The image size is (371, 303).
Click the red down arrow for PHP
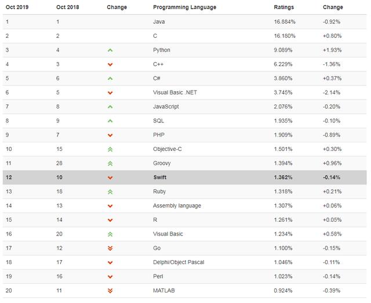[x=110, y=135]
